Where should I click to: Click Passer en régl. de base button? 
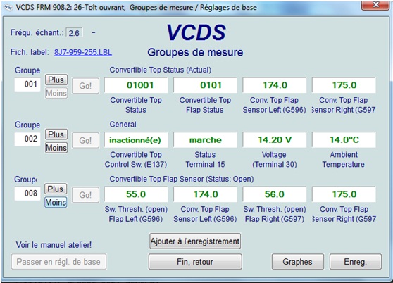click(x=58, y=262)
